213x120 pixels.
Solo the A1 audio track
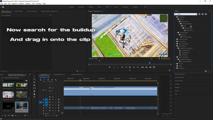pos(56,99)
